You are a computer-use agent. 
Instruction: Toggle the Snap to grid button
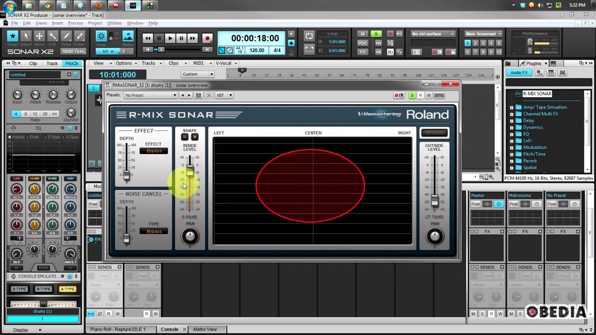[101, 36]
